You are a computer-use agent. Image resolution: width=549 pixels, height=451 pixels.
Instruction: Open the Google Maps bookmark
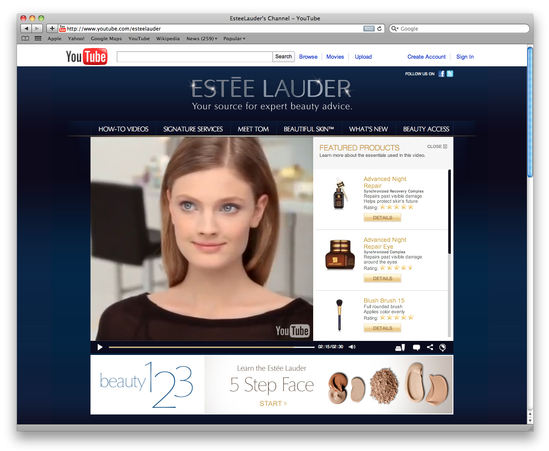(x=106, y=39)
